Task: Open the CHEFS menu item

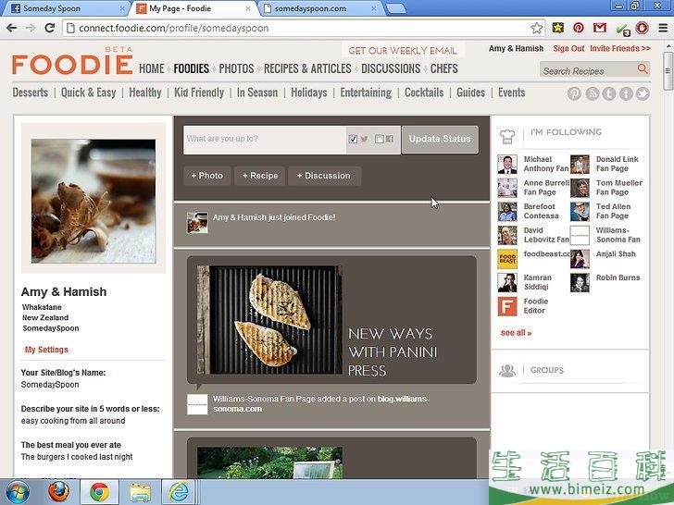Action: [x=444, y=68]
